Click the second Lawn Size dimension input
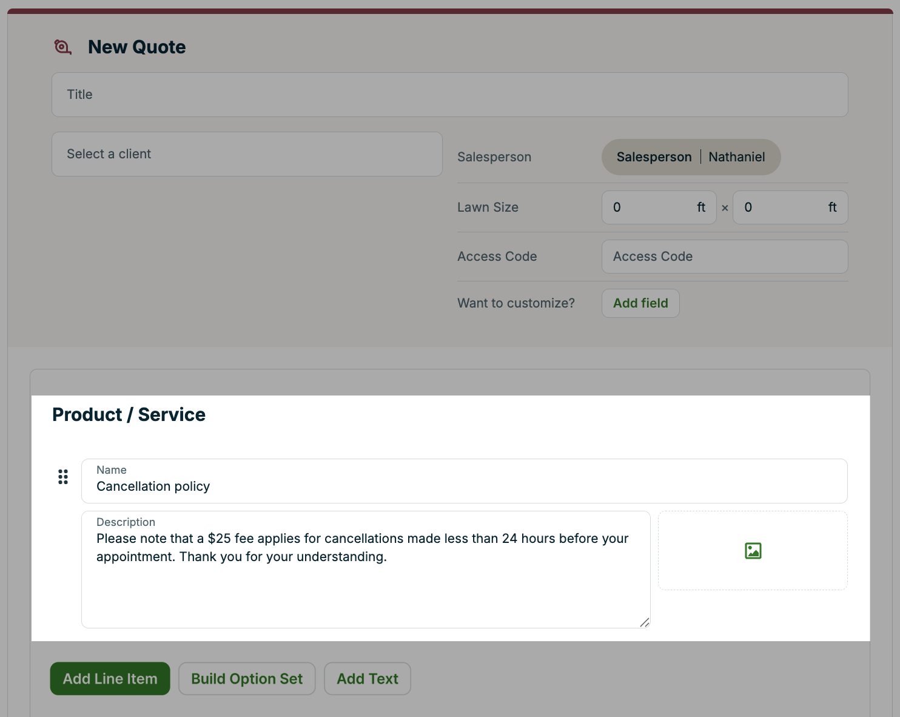 pos(782,207)
